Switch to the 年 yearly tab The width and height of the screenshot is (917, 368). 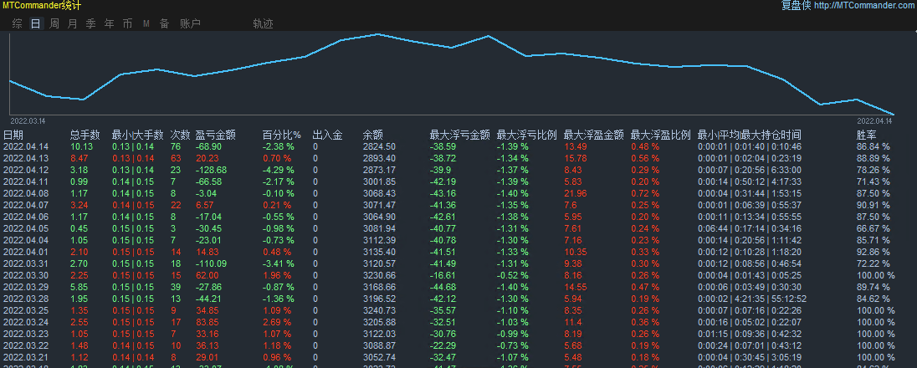point(109,24)
